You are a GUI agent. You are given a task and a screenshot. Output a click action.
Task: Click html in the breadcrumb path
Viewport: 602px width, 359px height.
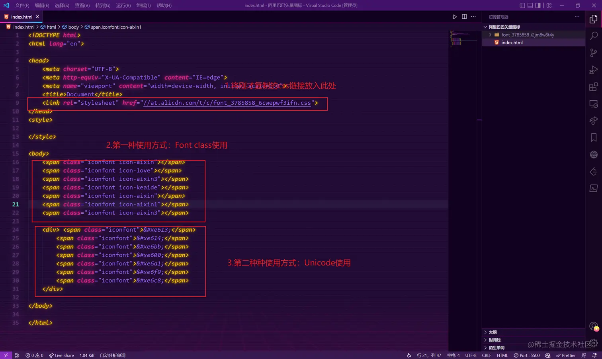(51, 27)
